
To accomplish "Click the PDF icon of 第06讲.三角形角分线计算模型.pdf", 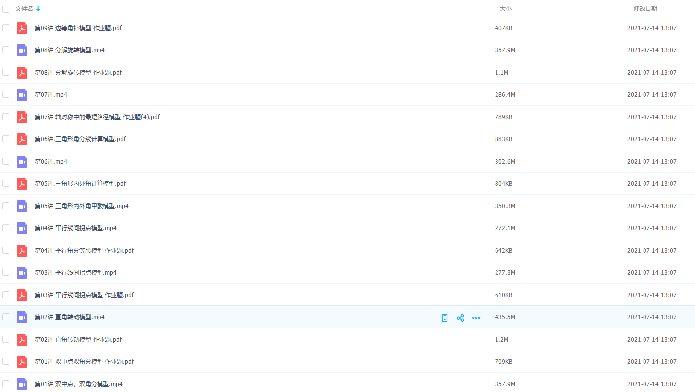I will pos(22,139).
